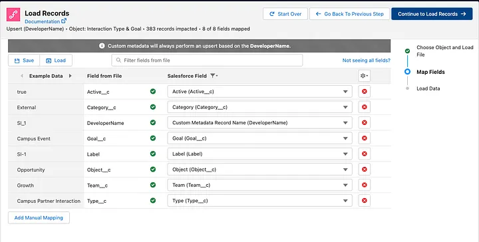This screenshot has height=242, width=479.
Task: Remove the Goal__c mapping
Action: [364, 138]
